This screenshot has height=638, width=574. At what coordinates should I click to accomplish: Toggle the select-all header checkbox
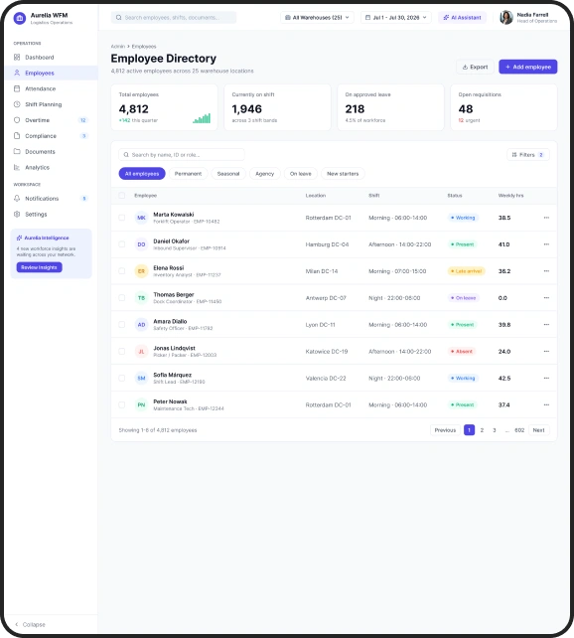pyautogui.click(x=121, y=196)
